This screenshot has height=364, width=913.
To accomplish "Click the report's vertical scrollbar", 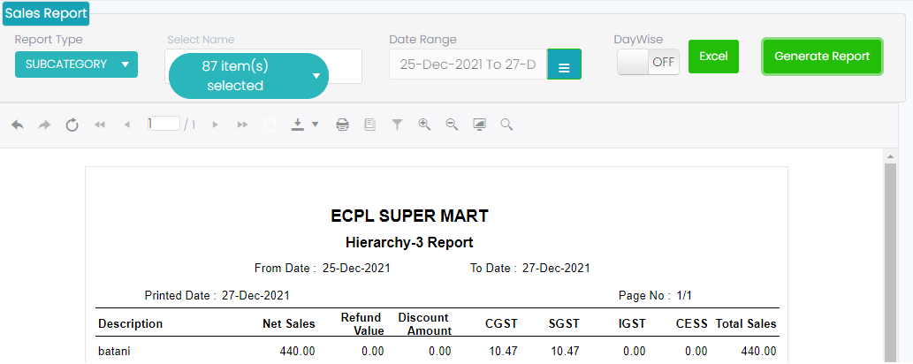I will point(890,256).
